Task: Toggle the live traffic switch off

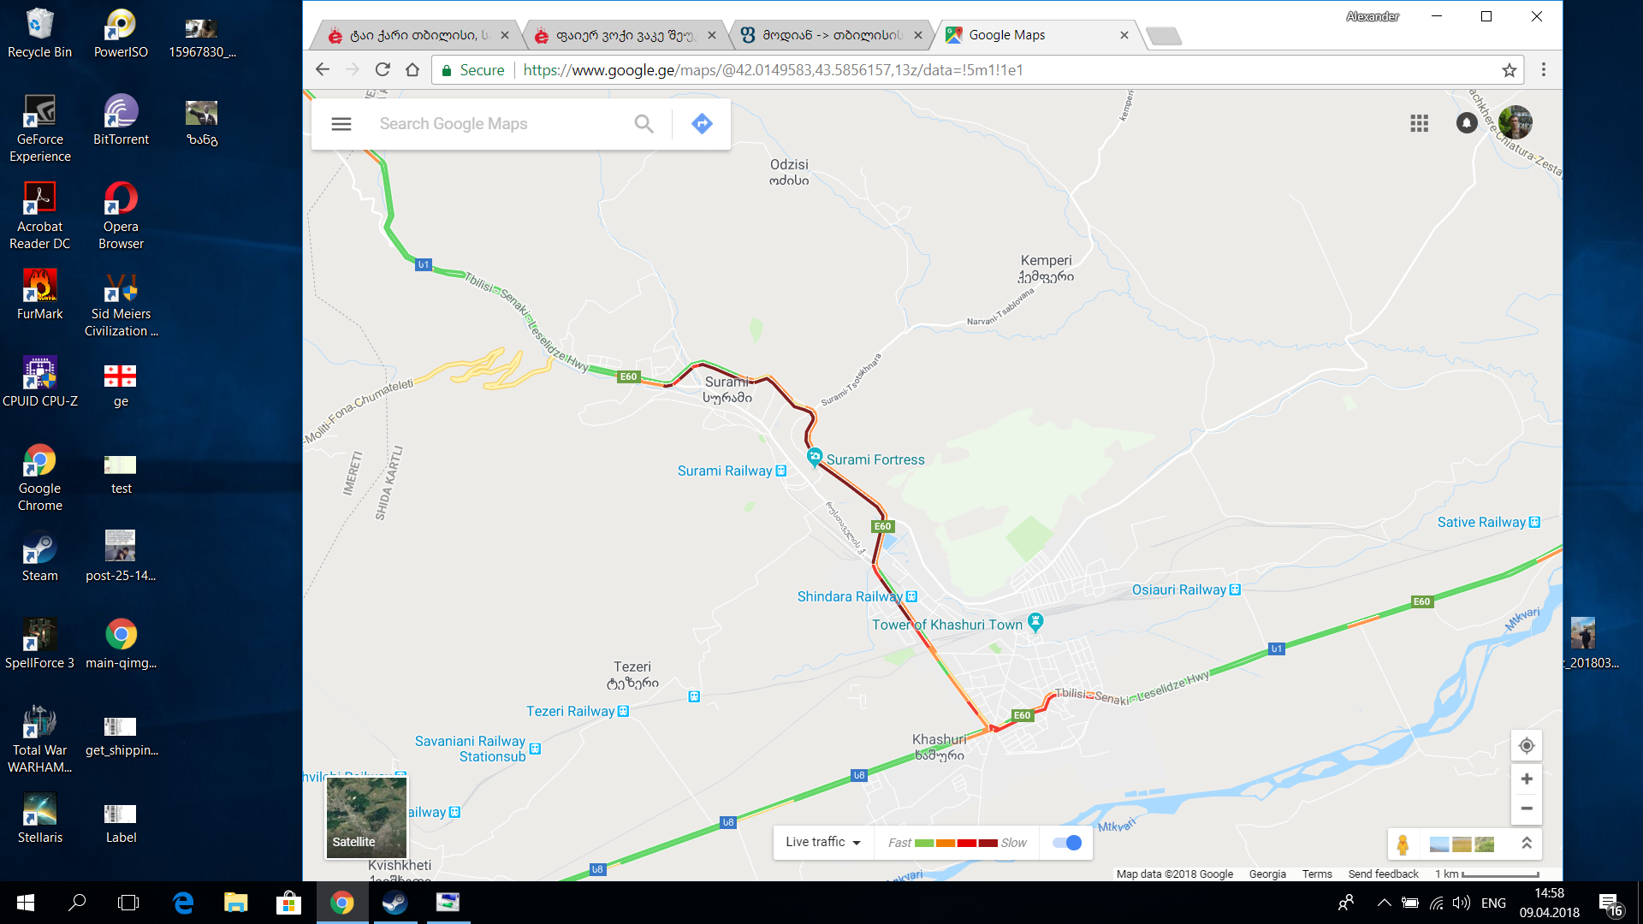Action: coord(1067,843)
